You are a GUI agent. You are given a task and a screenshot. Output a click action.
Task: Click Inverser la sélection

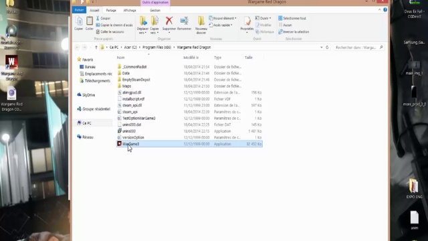click(294, 32)
